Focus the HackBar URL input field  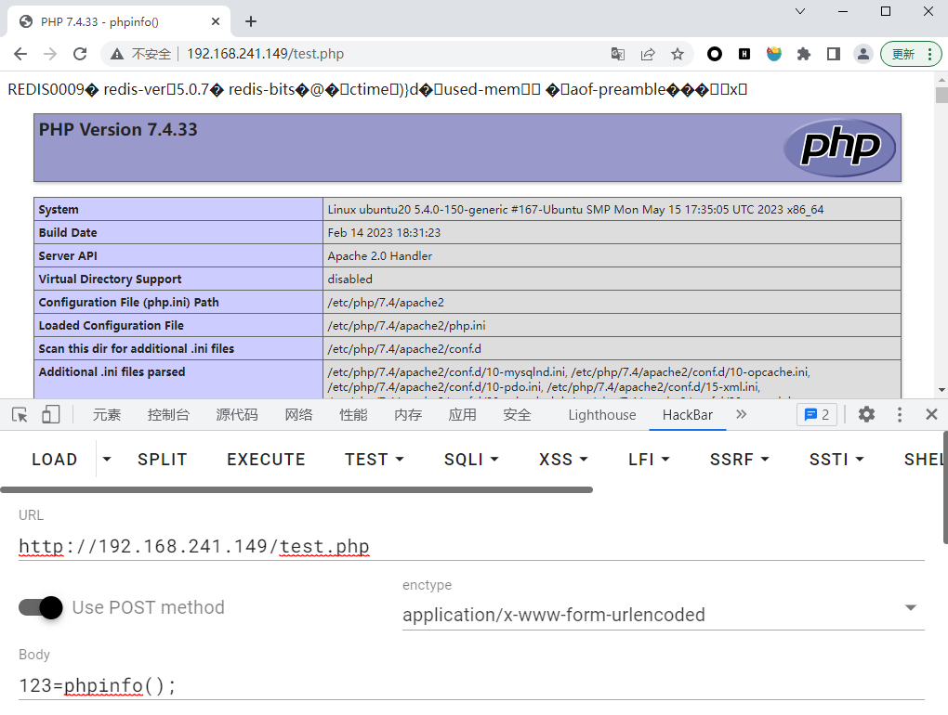[471, 547]
